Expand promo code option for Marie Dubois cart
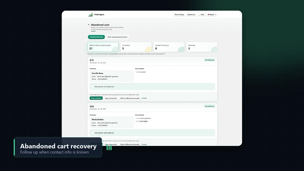 152,133
